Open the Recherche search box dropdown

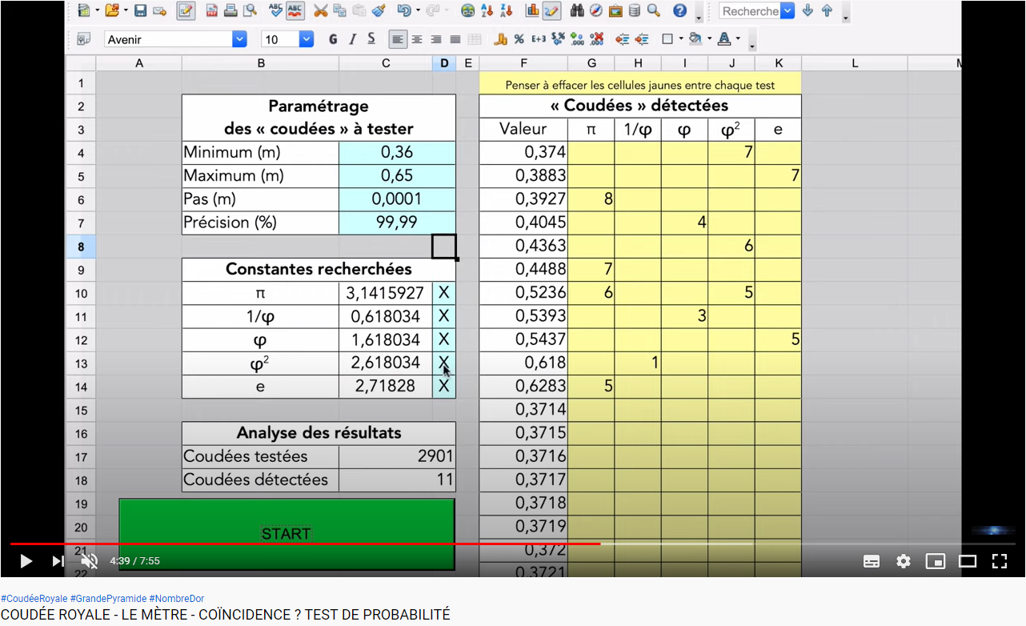point(788,11)
